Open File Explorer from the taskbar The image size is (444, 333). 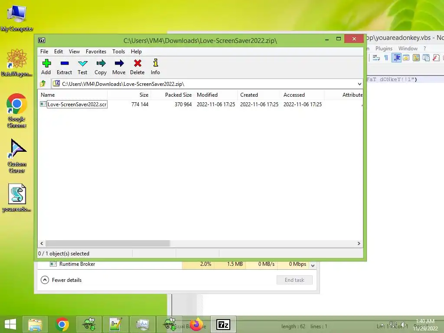click(35, 324)
